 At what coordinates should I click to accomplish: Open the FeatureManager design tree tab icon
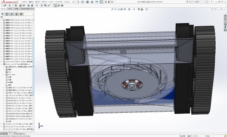point(3,14)
